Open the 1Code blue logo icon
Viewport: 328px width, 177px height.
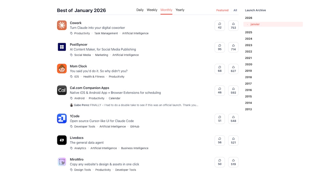pyautogui.click(x=62, y=119)
